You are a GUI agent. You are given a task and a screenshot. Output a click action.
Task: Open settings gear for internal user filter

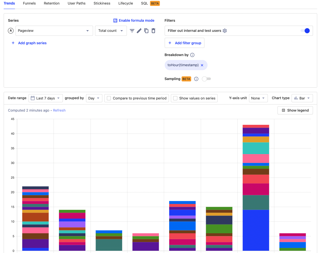point(225,31)
